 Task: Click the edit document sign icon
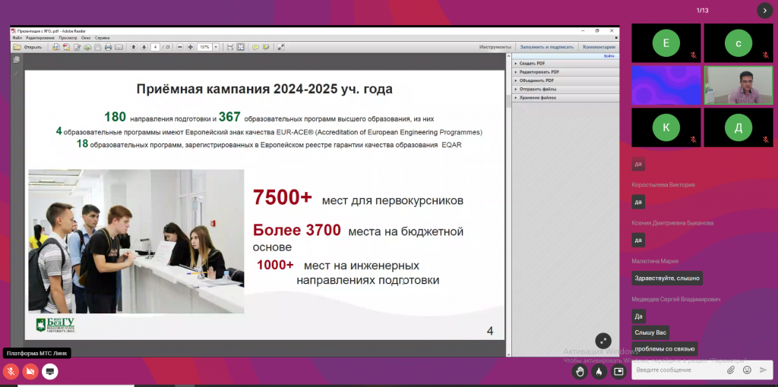[77, 47]
